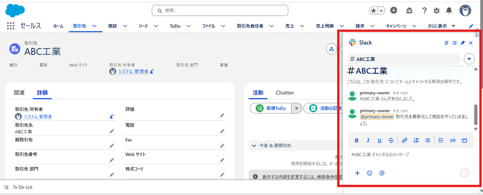Open the emoji picker in Slack composer

(370, 173)
